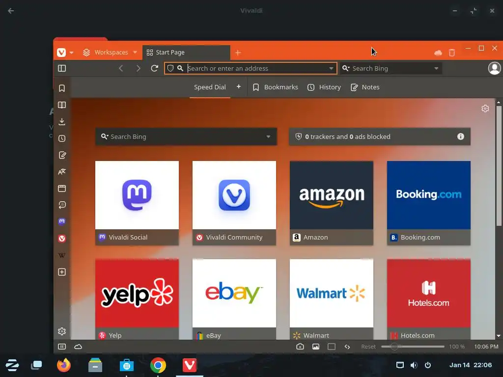Open Zorin start menu

point(12,365)
